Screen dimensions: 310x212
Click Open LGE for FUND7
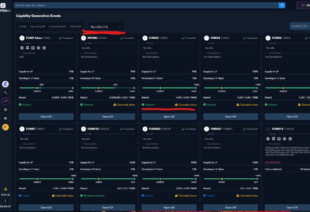click(46, 208)
